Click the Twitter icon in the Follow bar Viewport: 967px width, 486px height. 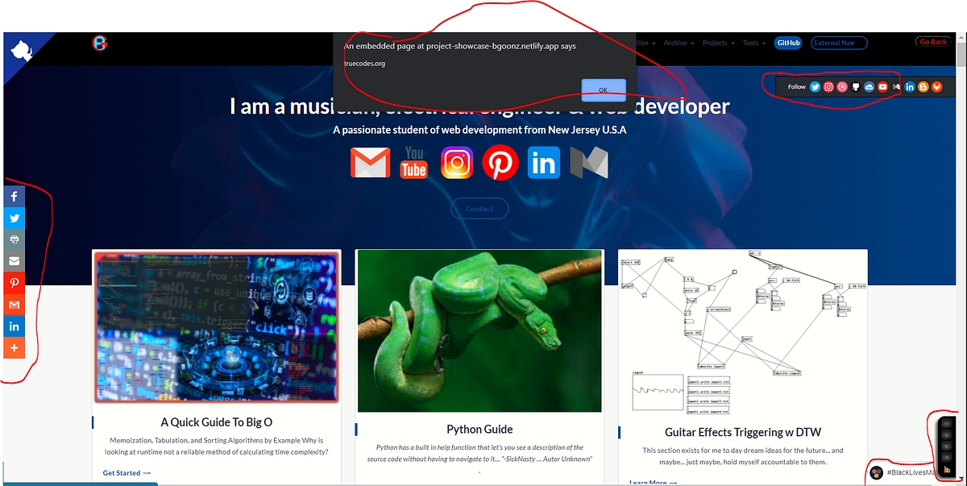[x=815, y=87]
